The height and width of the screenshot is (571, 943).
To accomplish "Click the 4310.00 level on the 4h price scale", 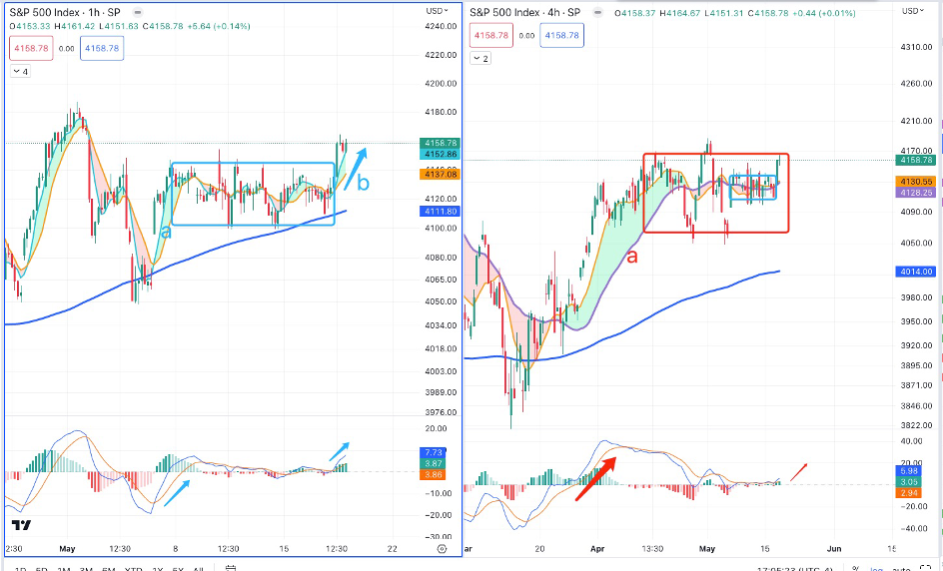I will pos(917,46).
